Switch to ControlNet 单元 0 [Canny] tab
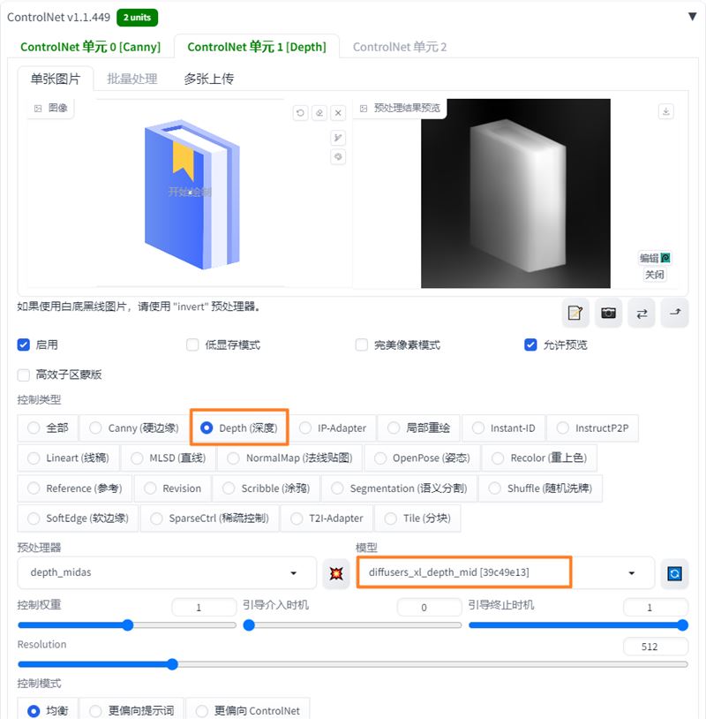The height and width of the screenshot is (719, 706). (90, 47)
